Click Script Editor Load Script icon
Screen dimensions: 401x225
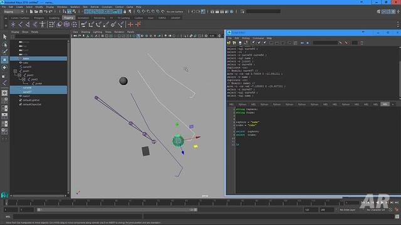[229, 43]
